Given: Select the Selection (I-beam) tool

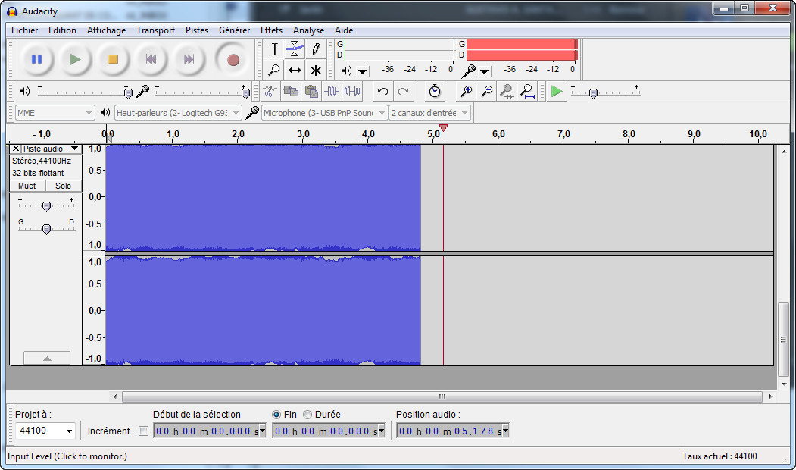Looking at the screenshot, I should 274,49.
